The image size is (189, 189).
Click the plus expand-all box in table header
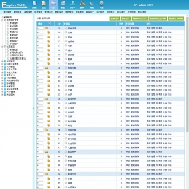coord(49,23)
